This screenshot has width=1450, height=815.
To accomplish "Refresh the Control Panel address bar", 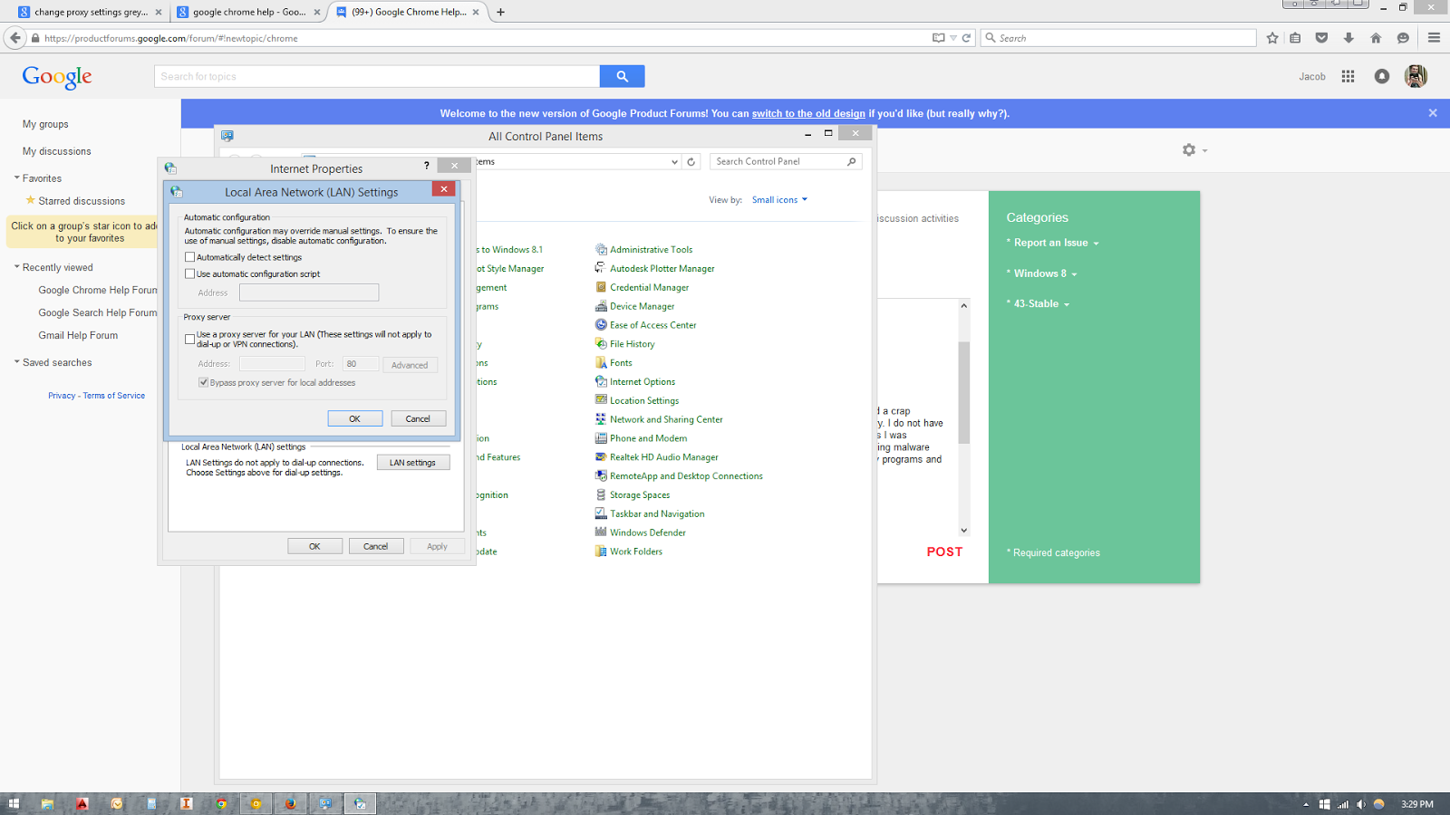I will 691,162.
